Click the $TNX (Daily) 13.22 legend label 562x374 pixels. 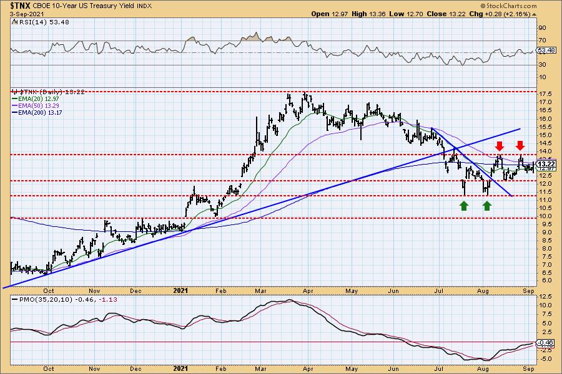pos(52,92)
